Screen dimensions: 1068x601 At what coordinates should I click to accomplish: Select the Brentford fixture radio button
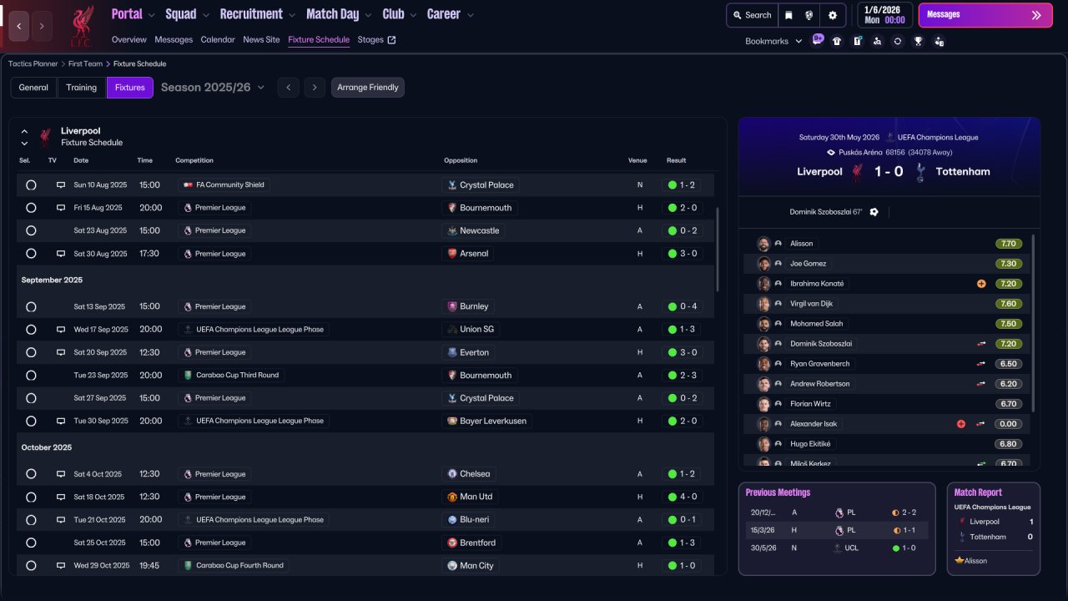tap(31, 543)
